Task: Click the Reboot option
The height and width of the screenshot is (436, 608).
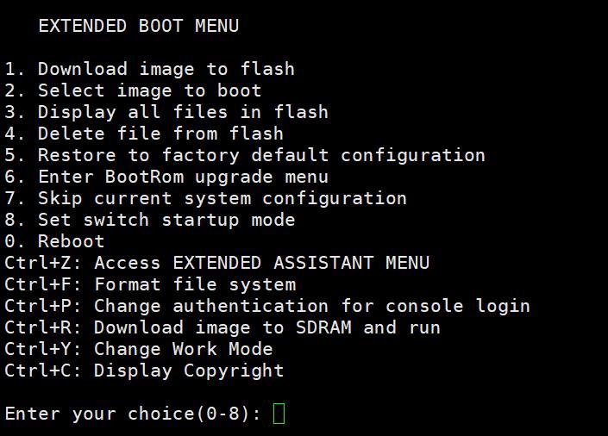Action: click(x=71, y=241)
